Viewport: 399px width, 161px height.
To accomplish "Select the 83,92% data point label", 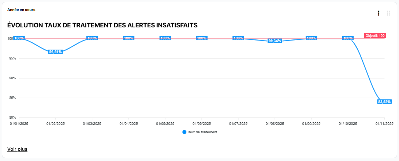I will point(384,101).
